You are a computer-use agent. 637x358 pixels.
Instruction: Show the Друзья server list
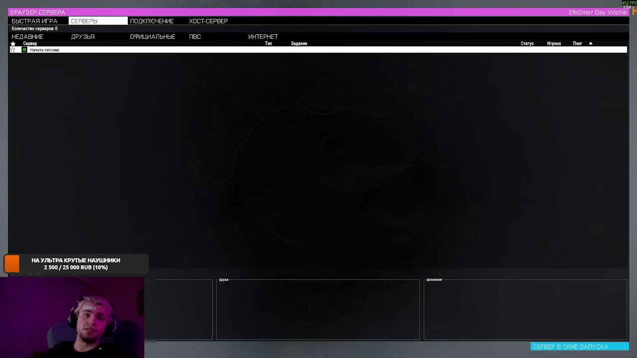83,37
